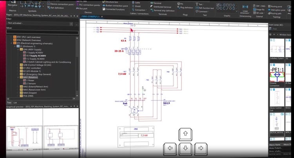This screenshot has height=158, width=294.
Task: Open the 'Not activated' filter dropdown
Action: pyautogui.click(x=71, y=24)
